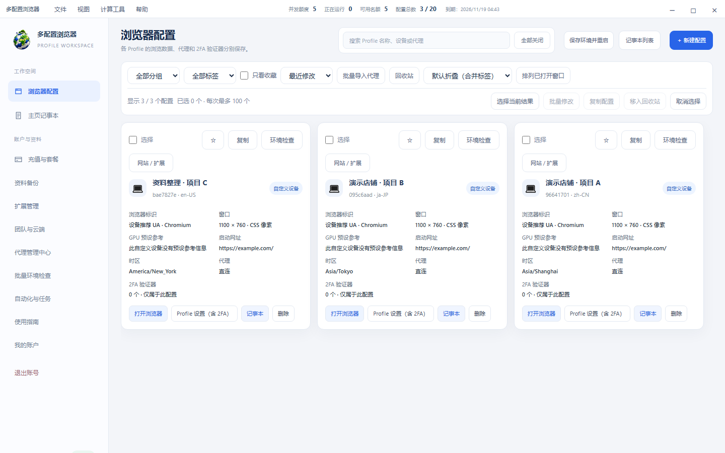
Task: Click 环境检查 on 项目 B card
Action: coord(479,140)
